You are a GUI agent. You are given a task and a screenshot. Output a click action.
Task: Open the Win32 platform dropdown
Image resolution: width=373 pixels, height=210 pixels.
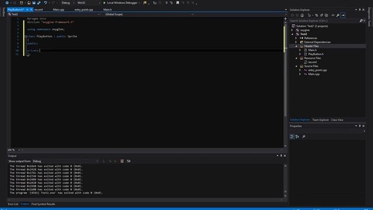(88, 3)
